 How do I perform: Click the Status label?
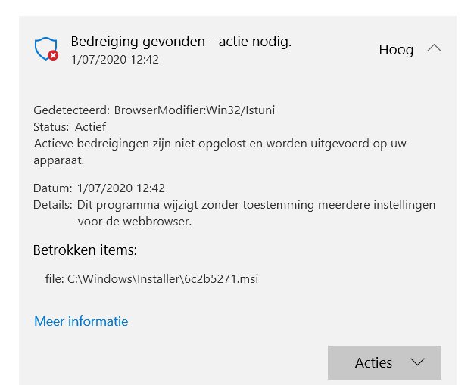(51, 126)
